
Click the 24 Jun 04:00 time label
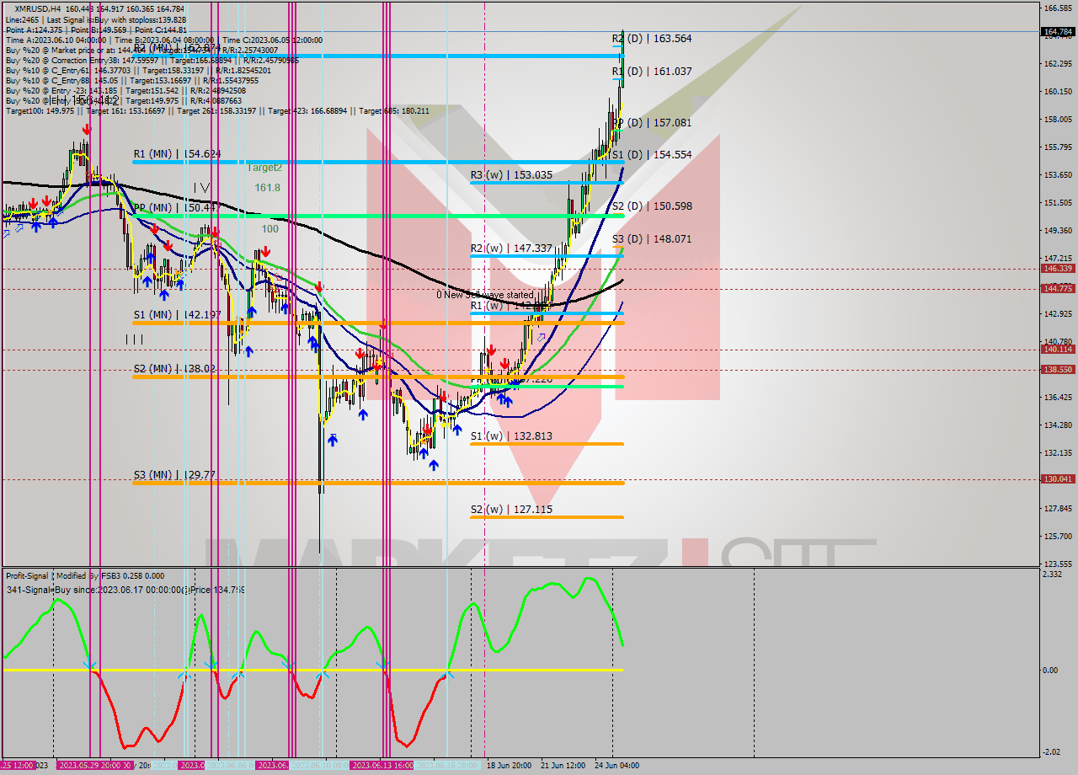[x=616, y=766]
